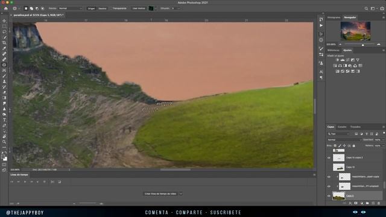The width and height of the screenshot is (386, 217).
Task: Click the Usar motivo button
Action: (x=139, y=8)
